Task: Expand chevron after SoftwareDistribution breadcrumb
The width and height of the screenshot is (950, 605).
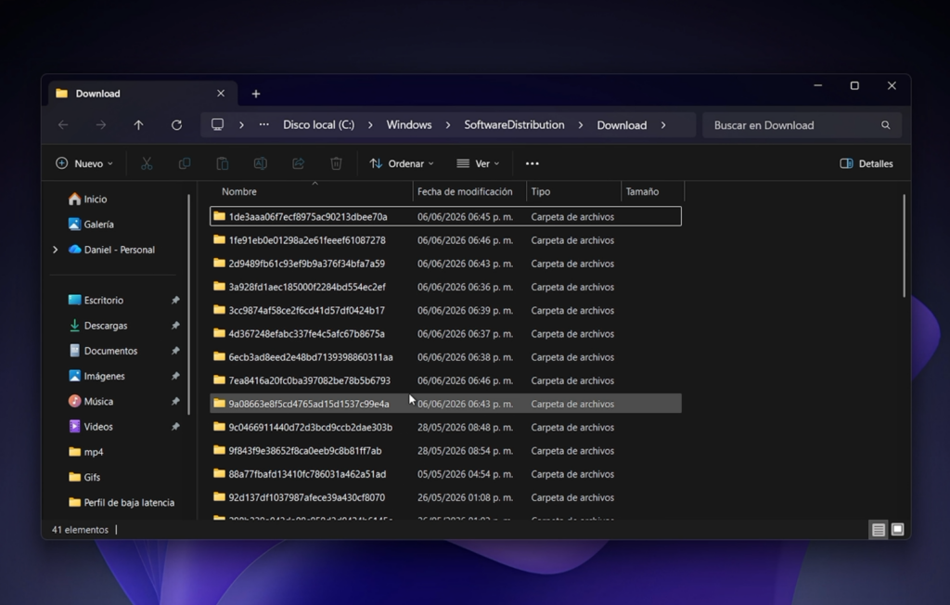Action: 581,125
